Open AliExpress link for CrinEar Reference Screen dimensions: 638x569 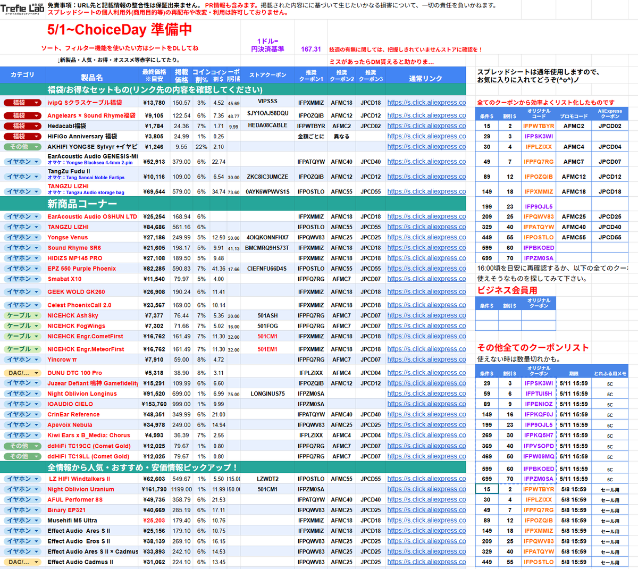(x=426, y=414)
